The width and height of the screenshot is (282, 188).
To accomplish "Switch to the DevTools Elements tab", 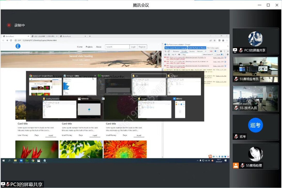I will [x=176, y=51].
